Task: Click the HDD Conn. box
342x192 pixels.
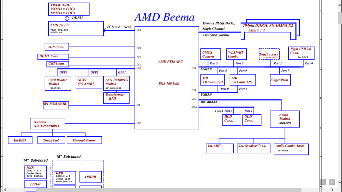Action: 232,120
